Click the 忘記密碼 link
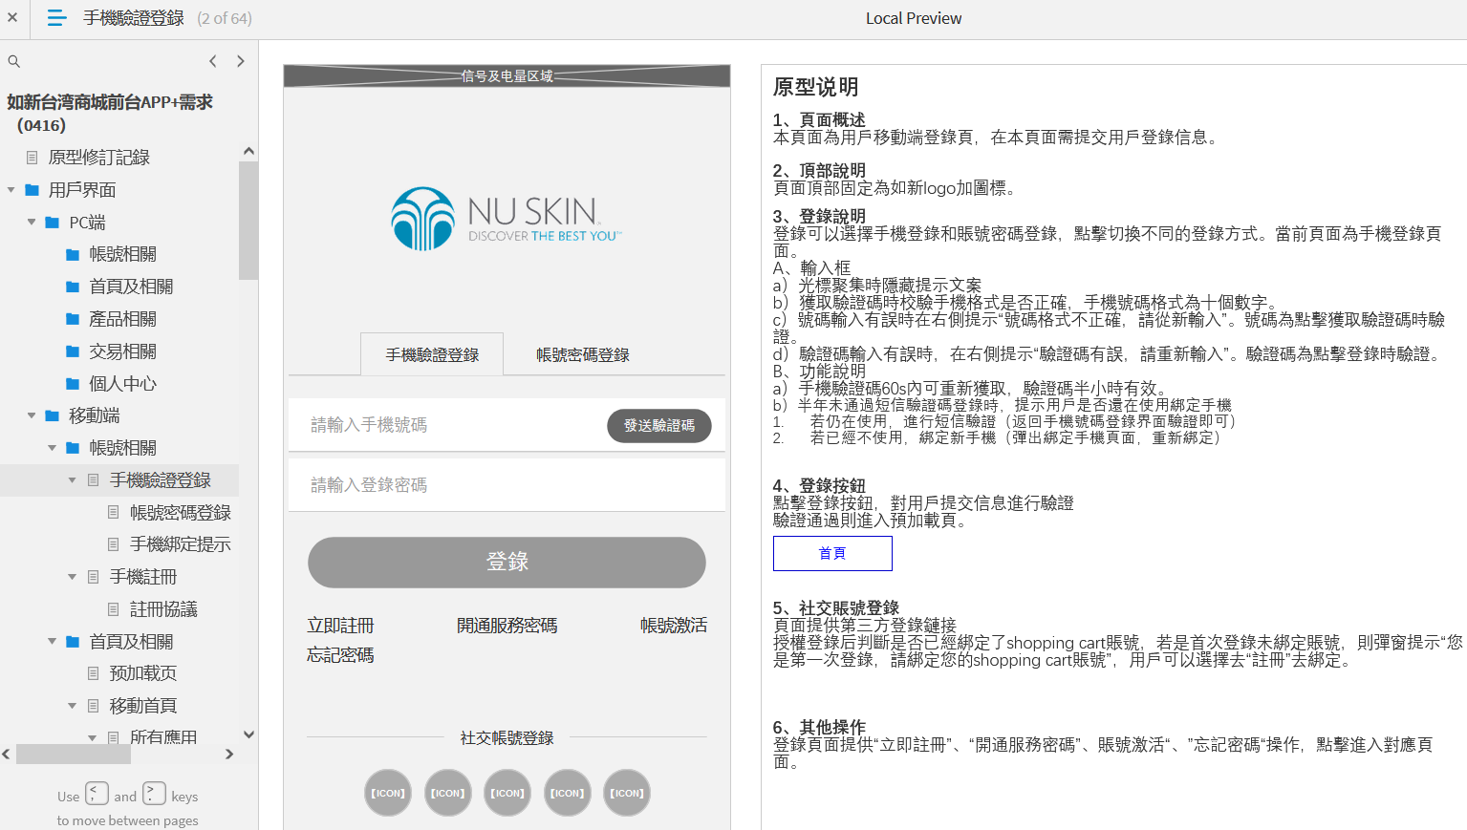Viewport: 1467px width, 830px height. [340, 655]
